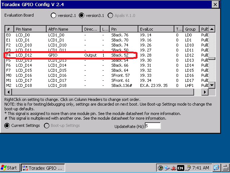Sort by the EvalLoc column header

point(156,29)
